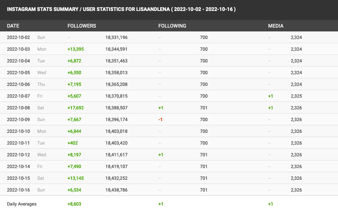Click the red -1 following change
This screenshot has width=338, height=215.
pyautogui.click(x=160, y=120)
